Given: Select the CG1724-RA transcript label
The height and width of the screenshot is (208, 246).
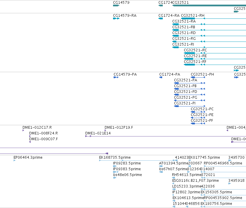Looking at the screenshot, I should (169, 16).
